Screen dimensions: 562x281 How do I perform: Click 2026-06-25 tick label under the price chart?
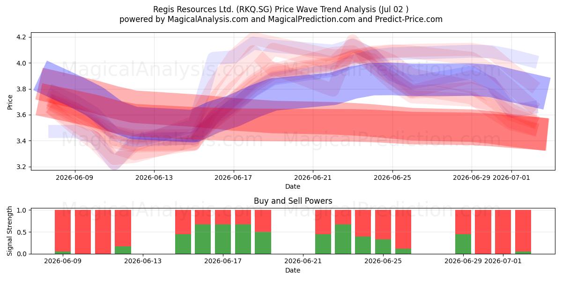392,177
